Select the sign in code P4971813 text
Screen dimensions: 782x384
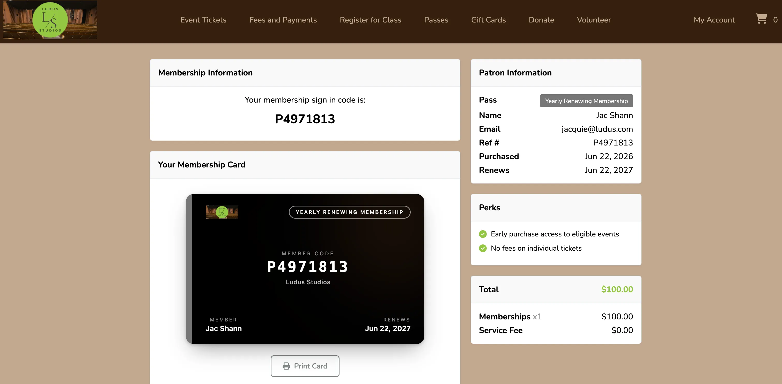coord(305,119)
